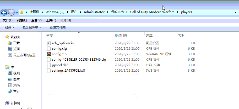Image resolution: width=239 pixels, height=109 pixels.
Task: Select Administrator in the address breadcrumb
Action: 94,12
